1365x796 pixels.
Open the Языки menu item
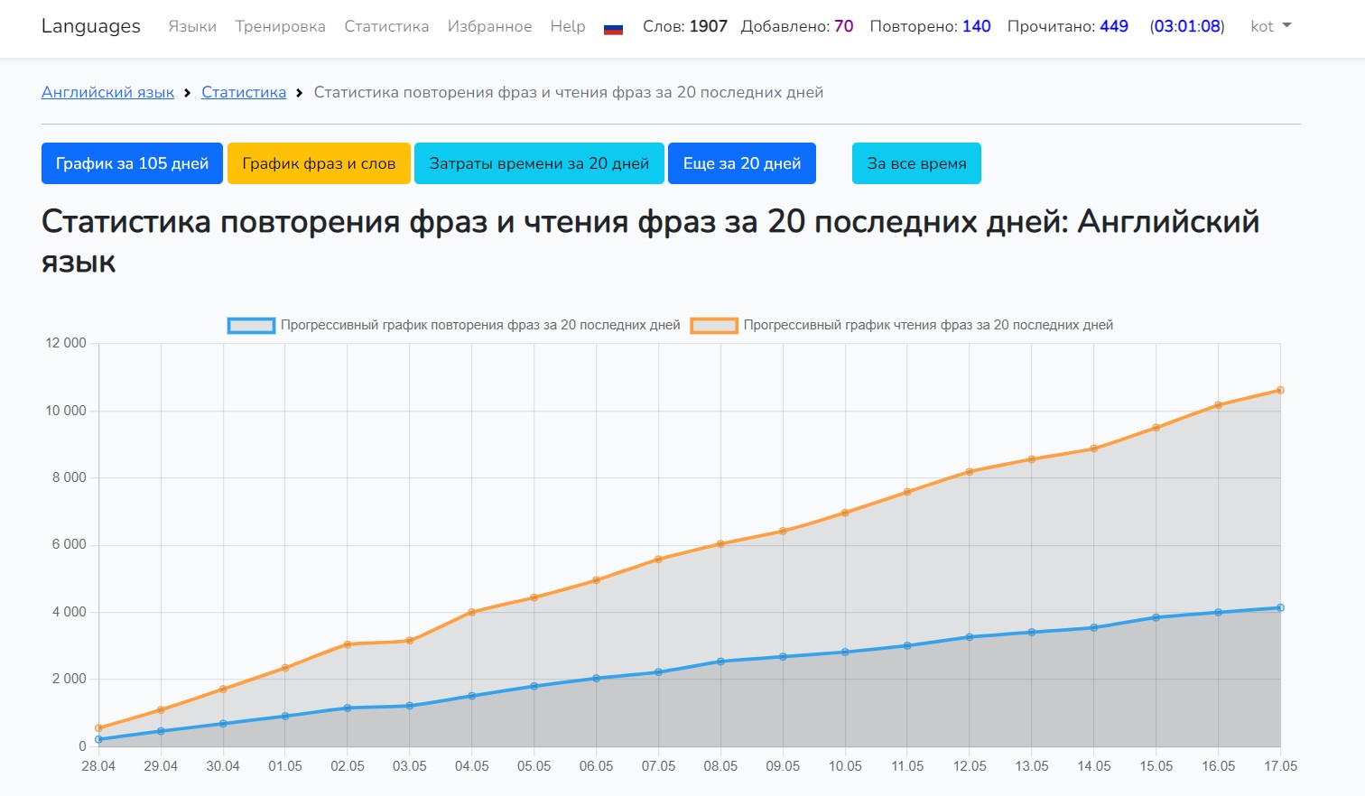click(x=192, y=26)
